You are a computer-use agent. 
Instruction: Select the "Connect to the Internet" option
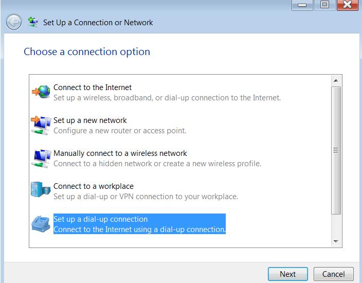(x=167, y=93)
